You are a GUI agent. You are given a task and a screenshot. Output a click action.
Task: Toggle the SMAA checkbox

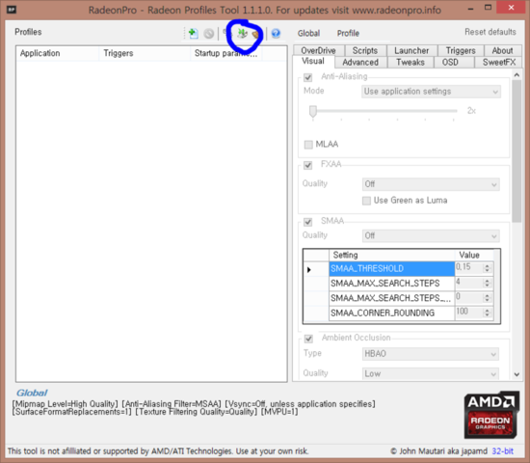tap(308, 222)
